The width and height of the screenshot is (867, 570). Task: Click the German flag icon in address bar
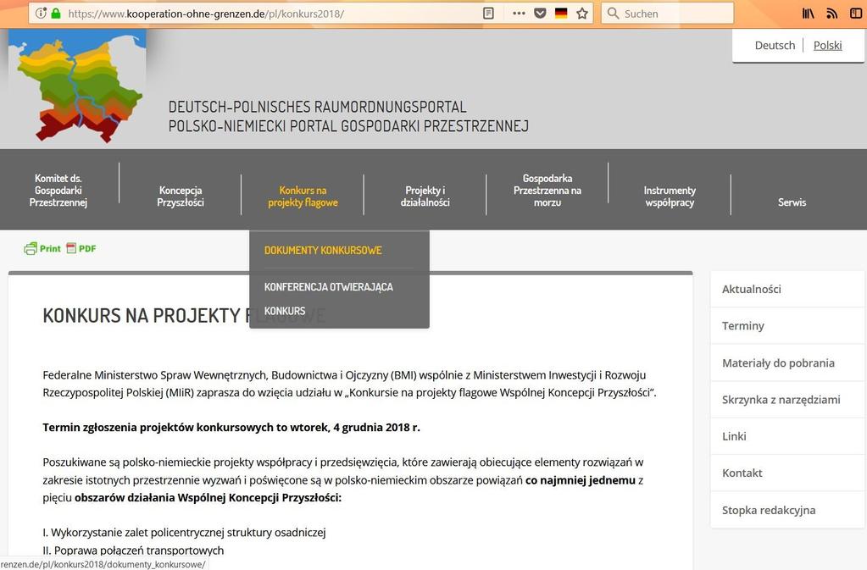[x=561, y=14]
